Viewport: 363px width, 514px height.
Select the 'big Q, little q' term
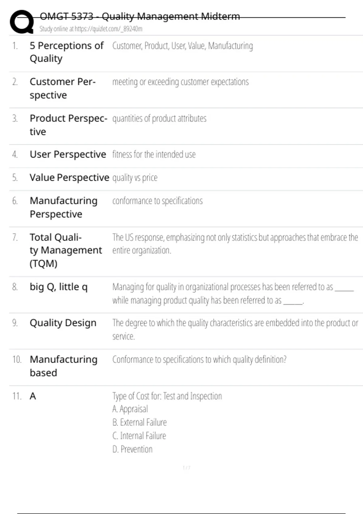[x=59, y=287]
